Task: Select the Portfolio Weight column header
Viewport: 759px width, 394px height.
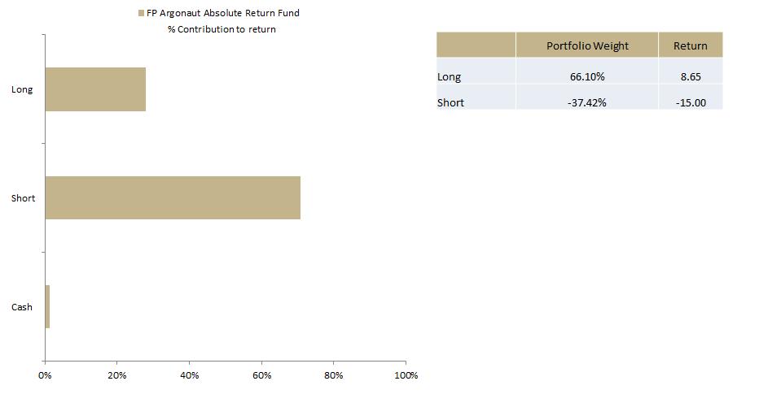Action: [x=587, y=45]
